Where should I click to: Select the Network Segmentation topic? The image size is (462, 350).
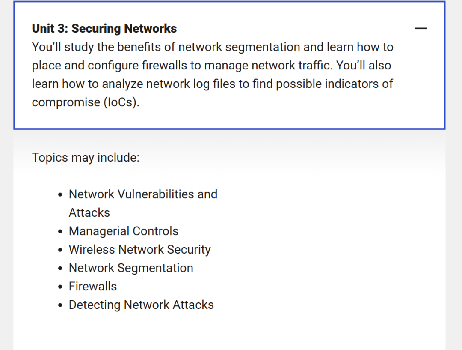click(131, 268)
